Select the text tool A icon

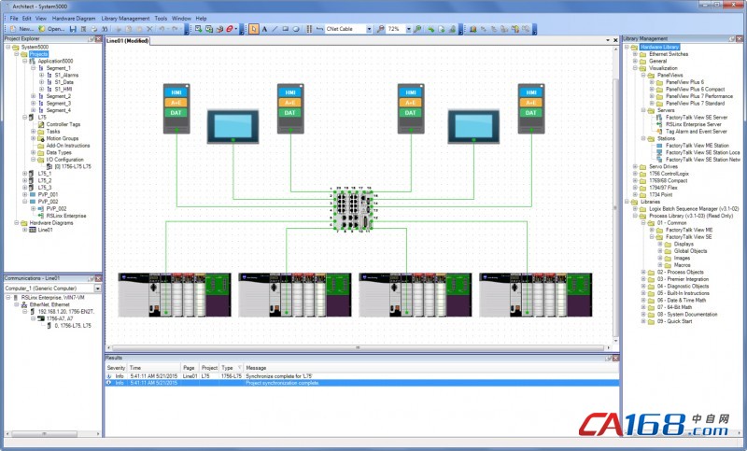coord(264,29)
